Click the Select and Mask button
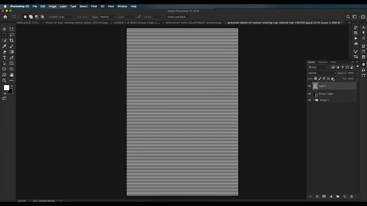 (177, 17)
